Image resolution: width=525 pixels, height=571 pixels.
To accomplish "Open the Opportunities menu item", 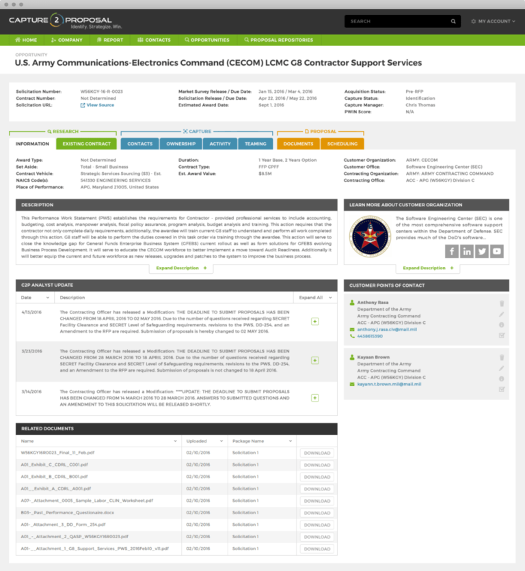I will click(206, 40).
